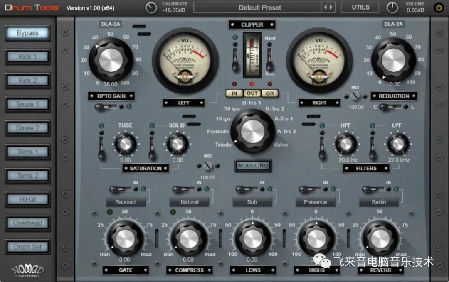Click the GR meter mode button
Viewport: 449px width, 282px height.
(x=270, y=93)
